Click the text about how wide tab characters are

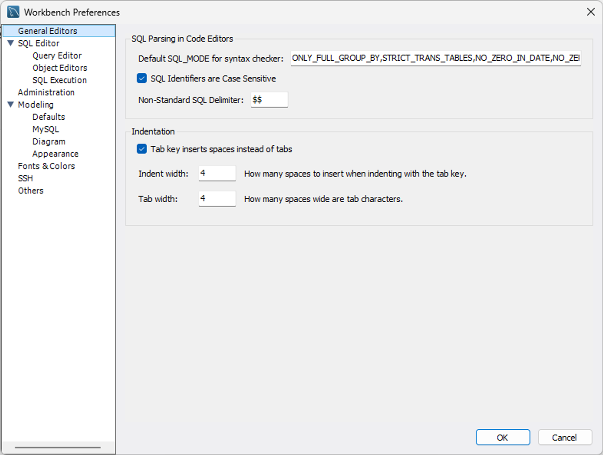click(x=323, y=199)
